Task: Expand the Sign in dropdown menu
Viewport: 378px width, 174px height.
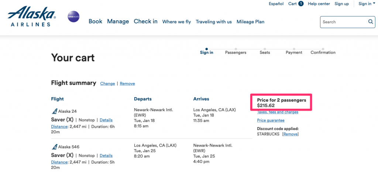Action: tap(366, 4)
